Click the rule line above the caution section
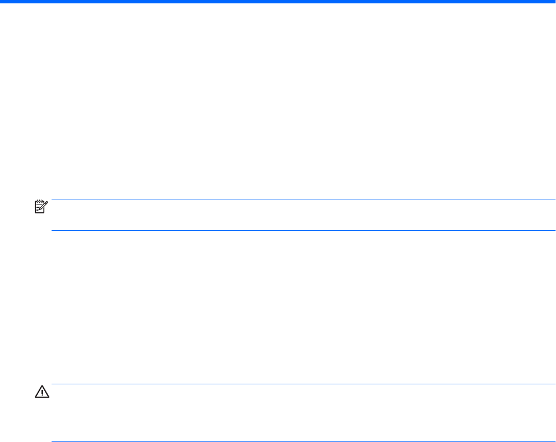Image resolution: width=556 pixels, height=442 pixels. click(303, 384)
